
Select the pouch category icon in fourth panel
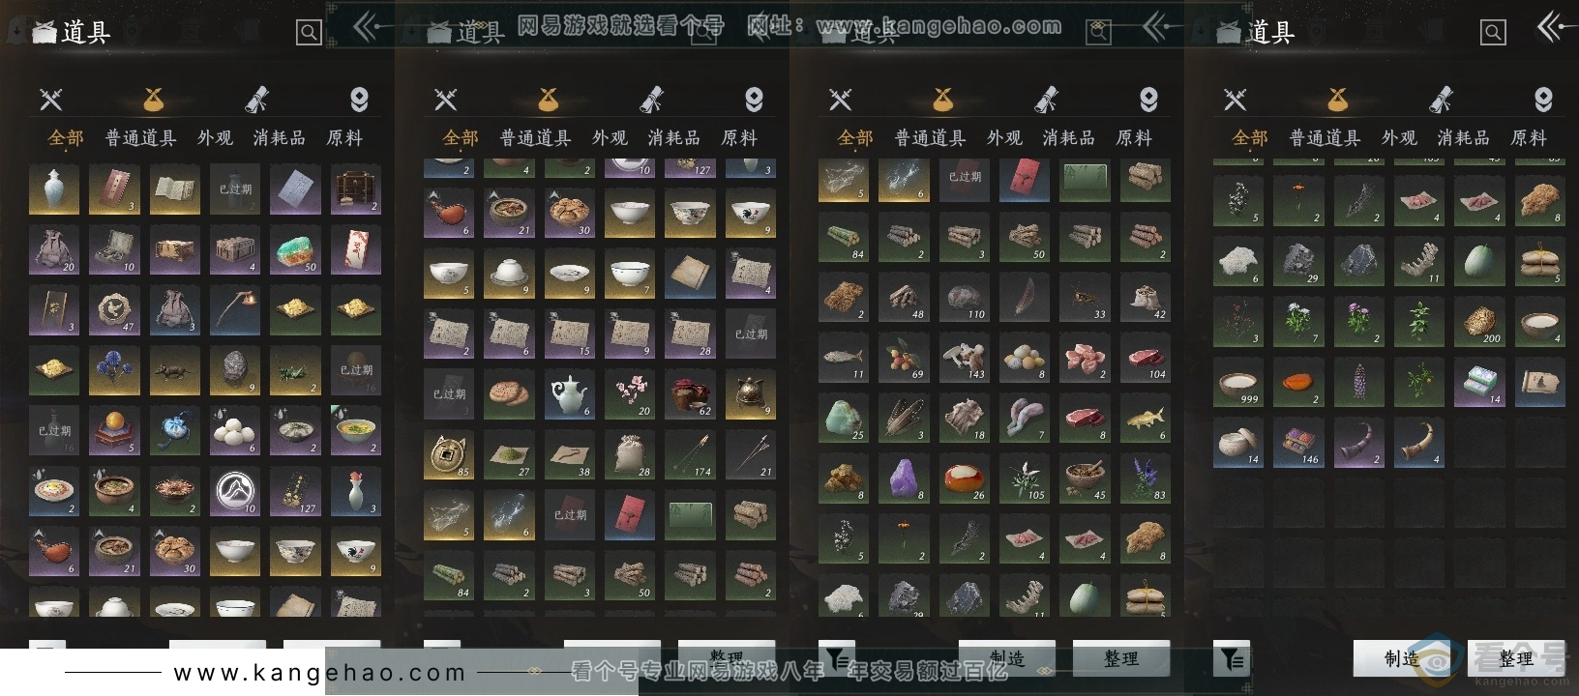pyautogui.click(x=1337, y=99)
